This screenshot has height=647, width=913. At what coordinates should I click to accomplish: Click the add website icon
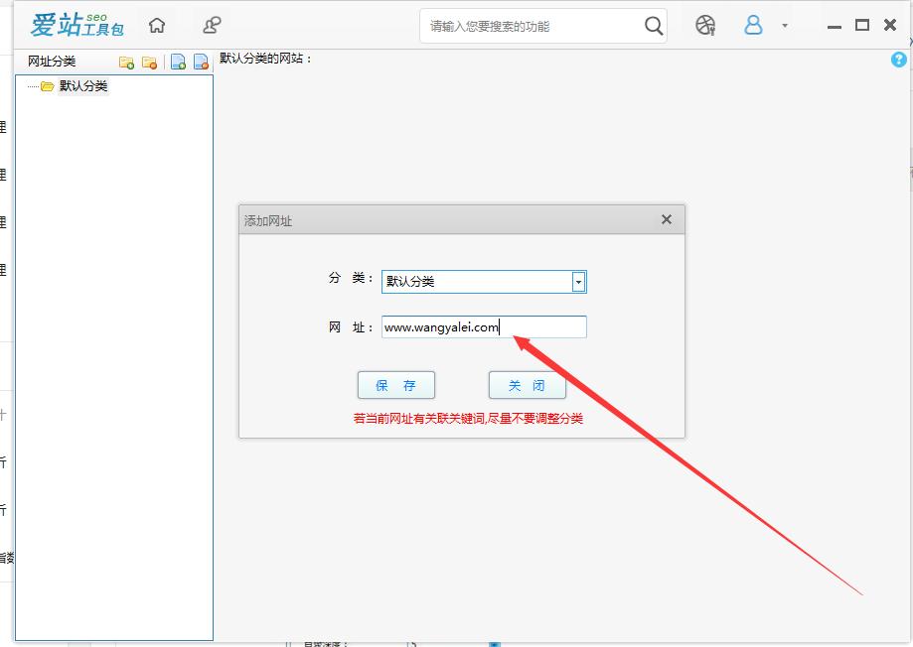(x=177, y=62)
